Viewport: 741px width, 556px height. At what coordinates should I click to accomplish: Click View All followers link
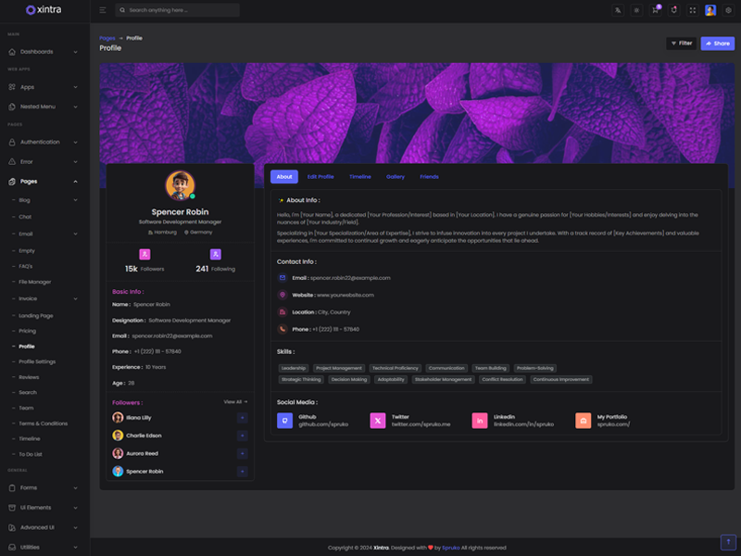point(235,402)
